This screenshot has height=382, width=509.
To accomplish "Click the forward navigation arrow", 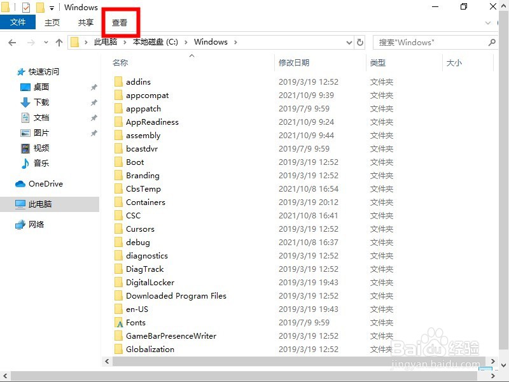I will click(31, 43).
